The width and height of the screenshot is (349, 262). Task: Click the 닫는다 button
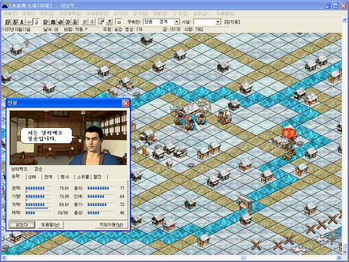tap(22, 225)
